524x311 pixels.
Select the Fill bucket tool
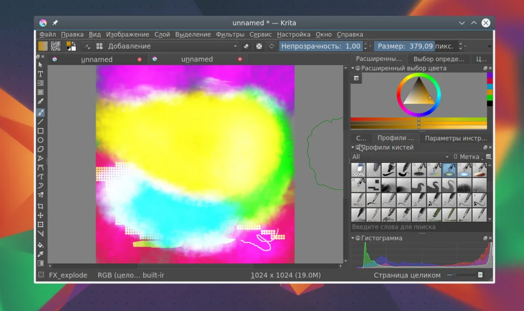tap(40, 245)
